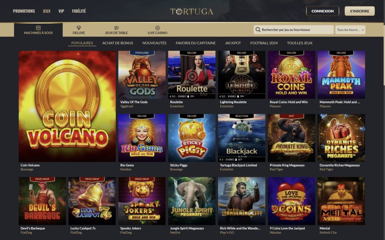The width and height of the screenshot is (385, 240).
Task: Click the S'inscrire button
Action: tap(359, 11)
